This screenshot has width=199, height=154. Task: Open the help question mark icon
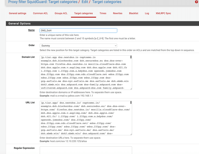(197, 2)
